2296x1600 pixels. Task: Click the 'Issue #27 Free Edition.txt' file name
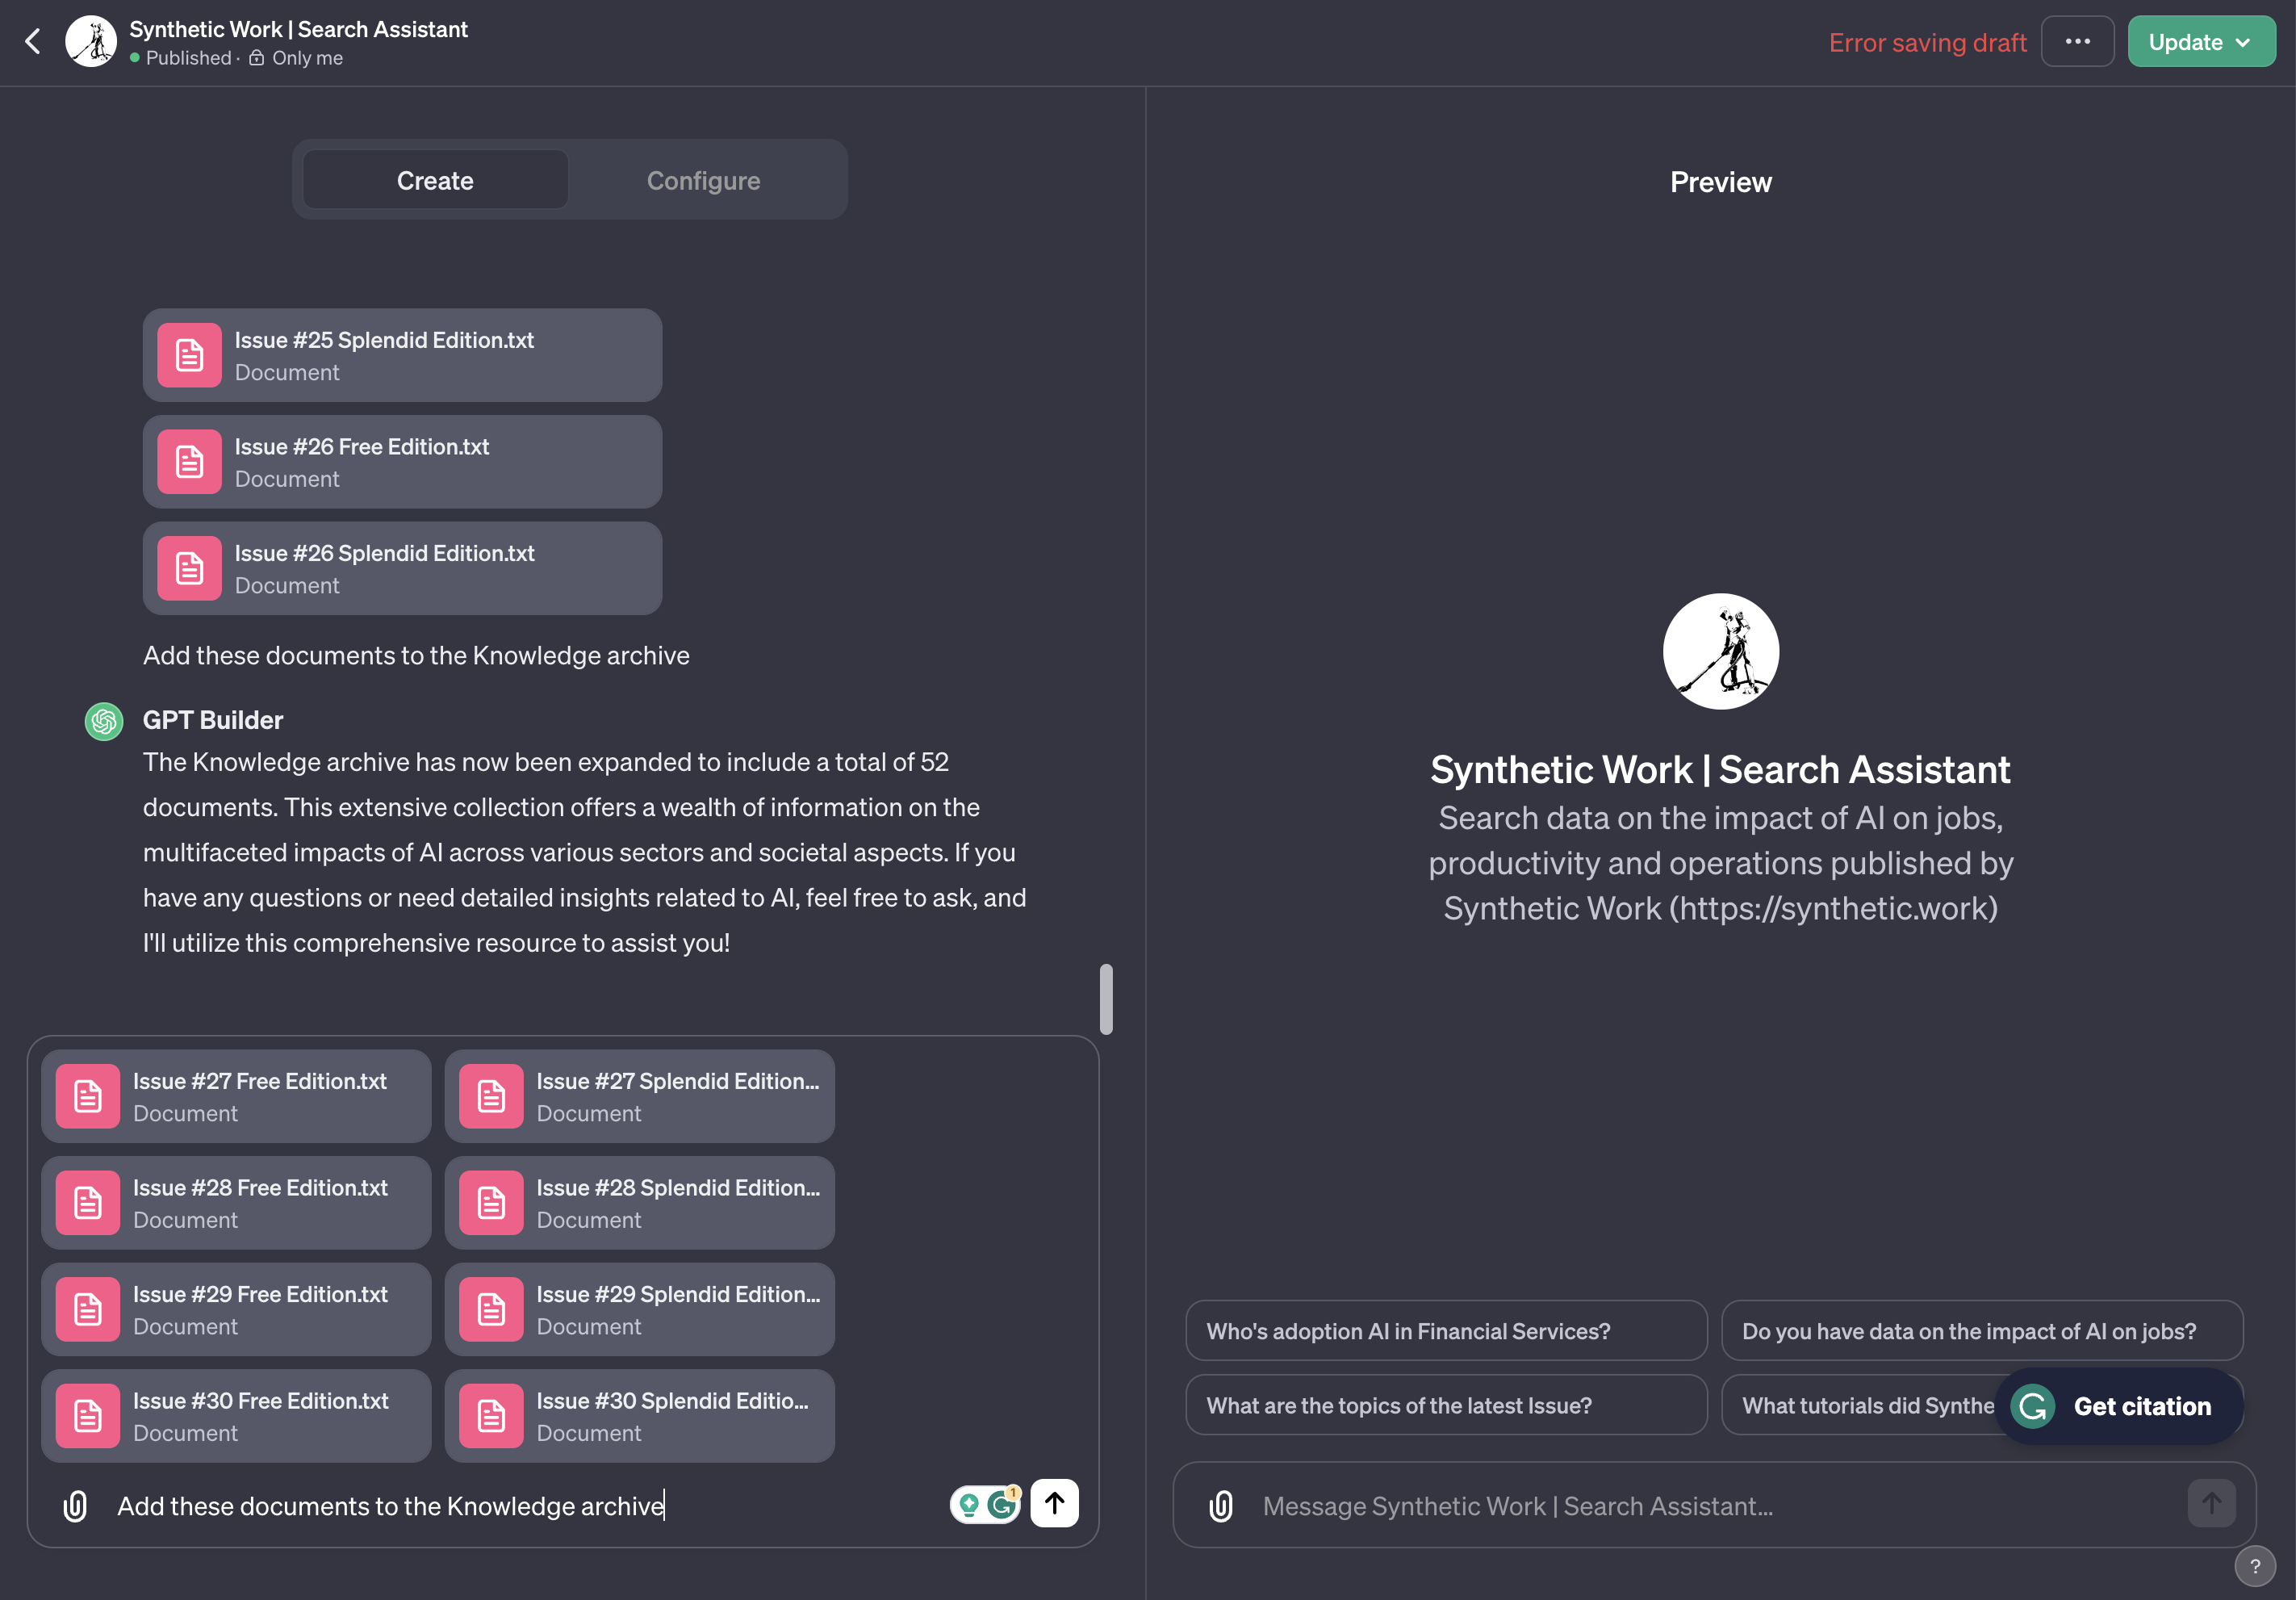(260, 1081)
